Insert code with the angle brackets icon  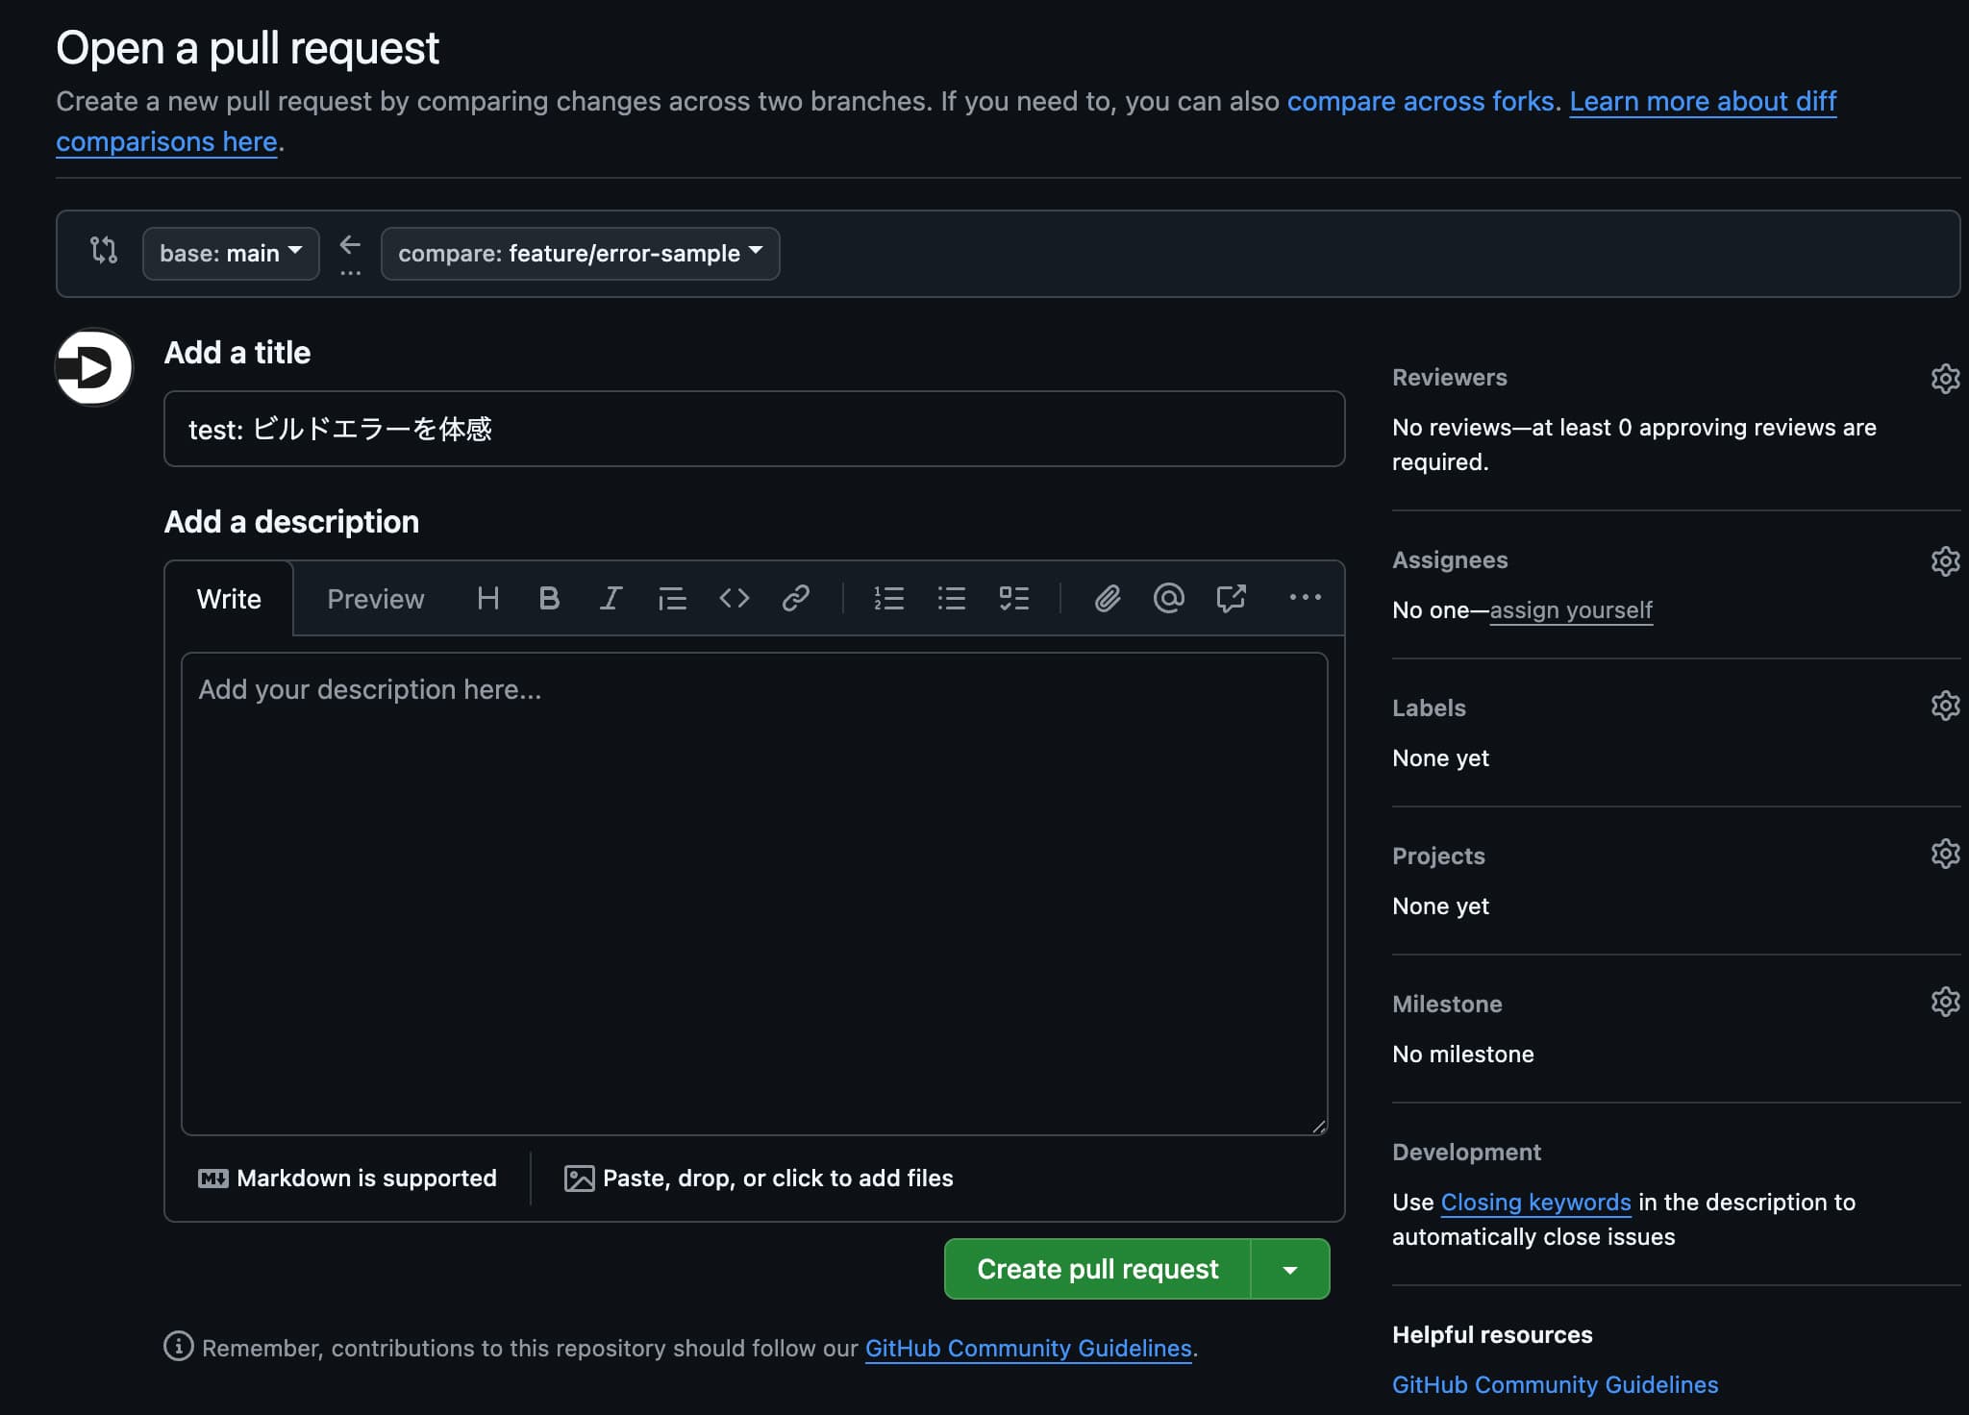(734, 599)
